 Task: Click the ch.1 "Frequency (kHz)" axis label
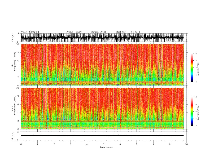[15, 61]
